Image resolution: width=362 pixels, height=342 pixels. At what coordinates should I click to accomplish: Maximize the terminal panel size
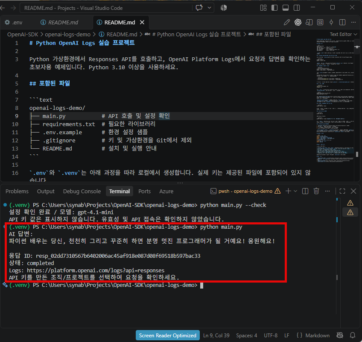pos(342,191)
